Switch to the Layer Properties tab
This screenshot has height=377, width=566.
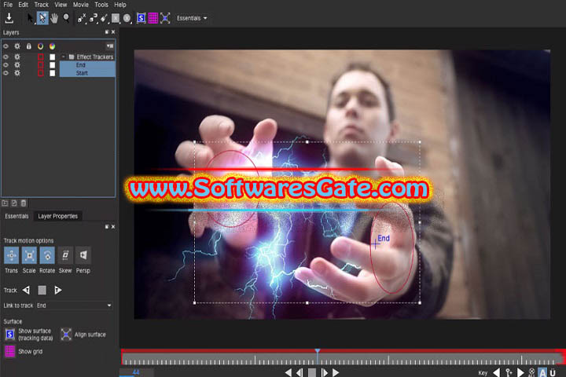57,216
